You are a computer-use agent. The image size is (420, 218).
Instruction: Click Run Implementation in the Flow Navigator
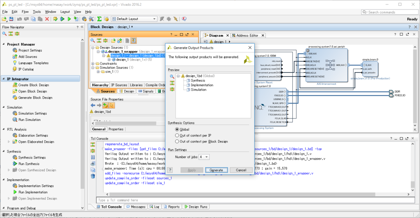point(33,192)
